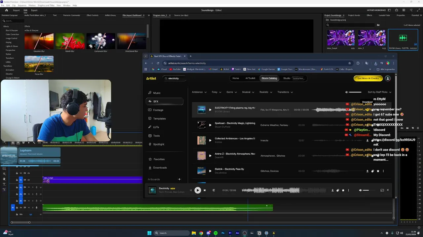The image size is (423, 237).
Task: Open the Google Docs bookmark
Action: pos(285,69)
